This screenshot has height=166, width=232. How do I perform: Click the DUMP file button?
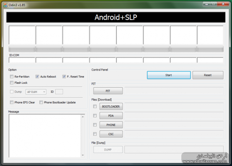coord(108,150)
